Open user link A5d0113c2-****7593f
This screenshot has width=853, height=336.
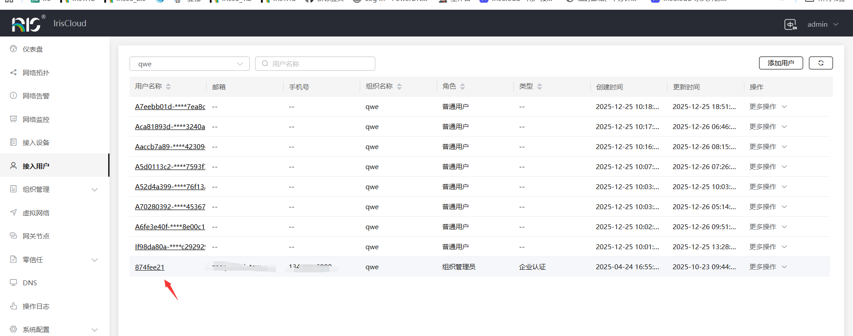tap(170, 167)
